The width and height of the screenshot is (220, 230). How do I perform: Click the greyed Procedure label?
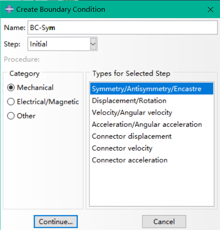(x=22, y=59)
